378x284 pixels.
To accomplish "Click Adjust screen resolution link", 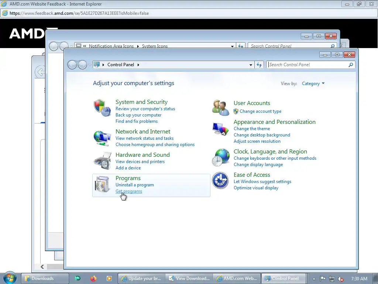I will [257, 141].
